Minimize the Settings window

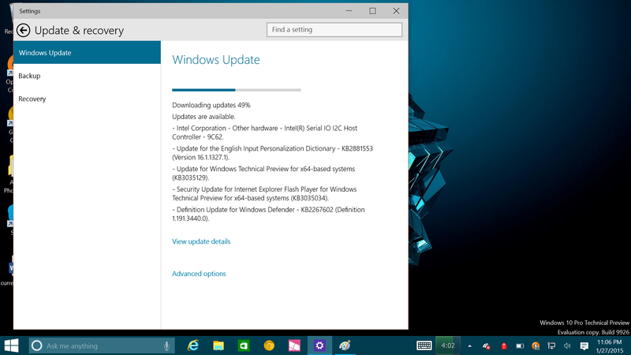[349, 11]
